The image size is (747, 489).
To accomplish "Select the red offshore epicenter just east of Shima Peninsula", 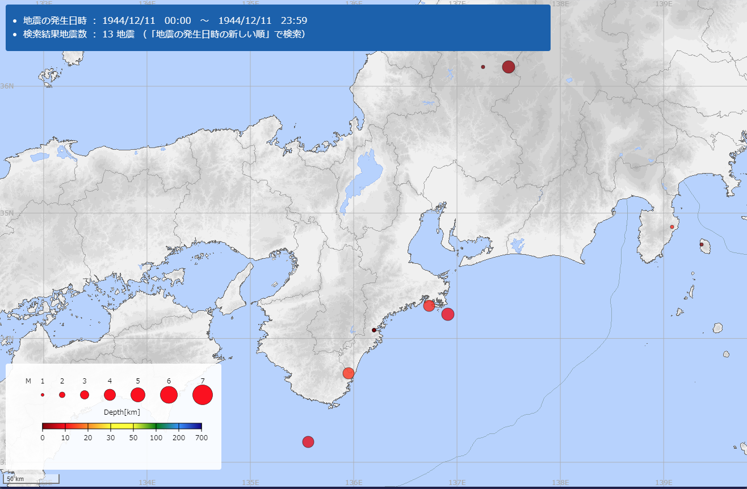I will [448, 314].
